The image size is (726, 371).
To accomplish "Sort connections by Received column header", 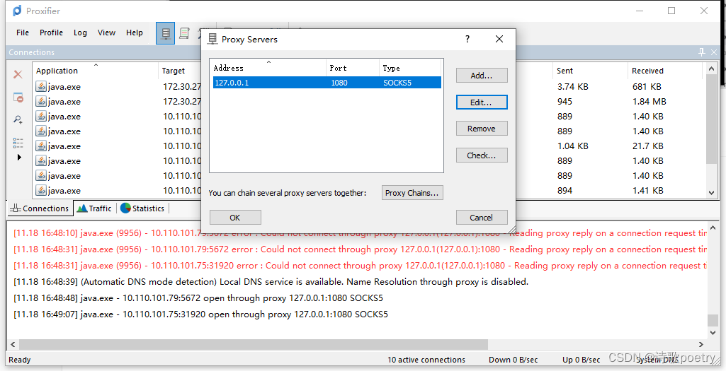I will 665,71.
